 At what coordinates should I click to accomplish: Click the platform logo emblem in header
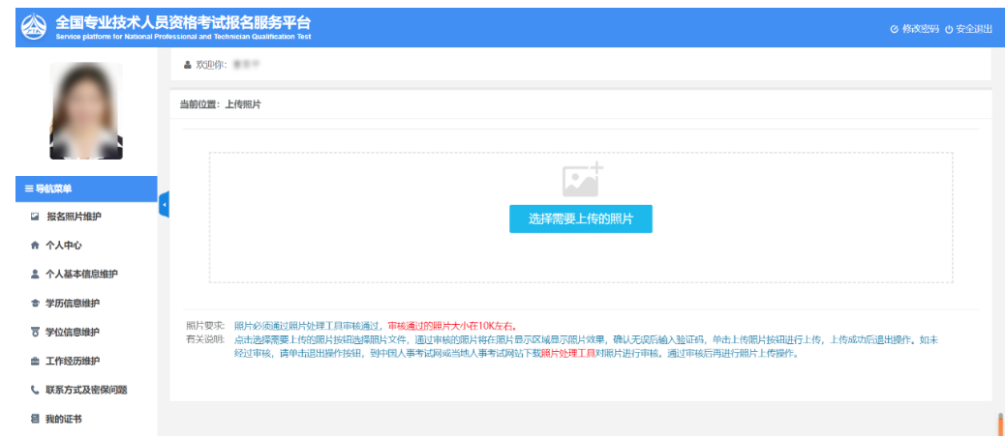pos(33,27)
